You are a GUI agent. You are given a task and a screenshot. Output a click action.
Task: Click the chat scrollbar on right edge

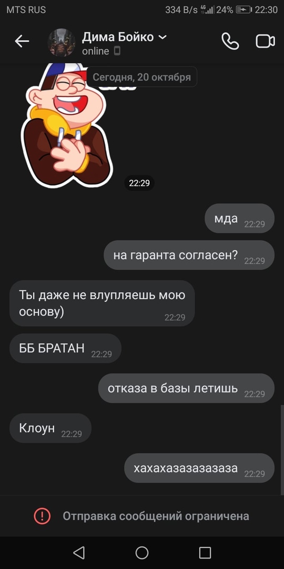click(282, 450)
